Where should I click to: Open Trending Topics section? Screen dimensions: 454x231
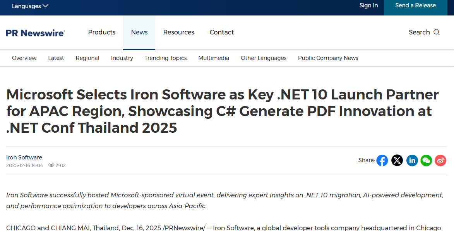coord(166,58)
